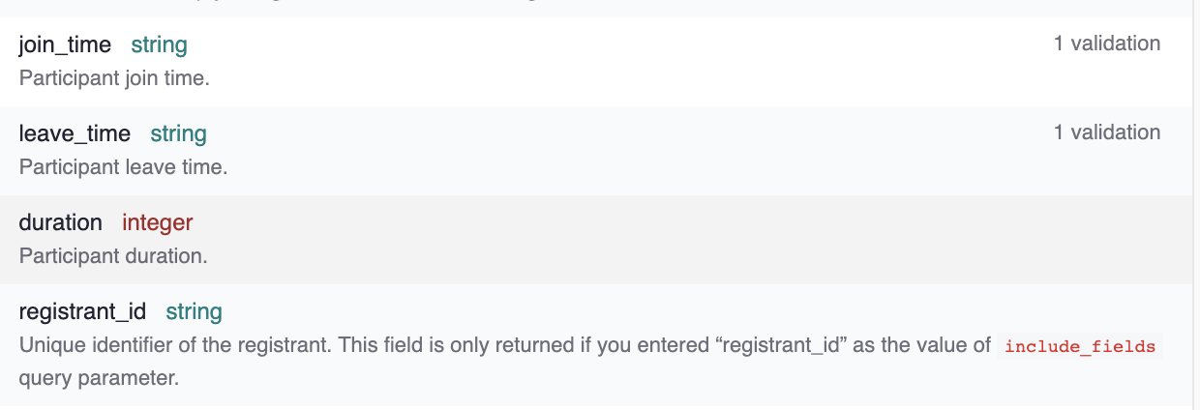
Task: Click the leave_time field name
Action: pyautogui.click(x=75, y=133)
